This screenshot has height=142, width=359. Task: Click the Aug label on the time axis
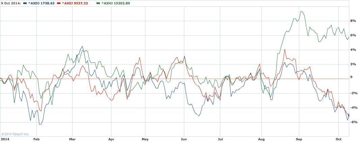(261, 139)
